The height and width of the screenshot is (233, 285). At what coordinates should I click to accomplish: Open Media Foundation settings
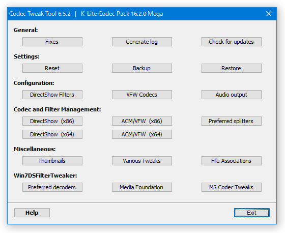[x=142, y=187]
